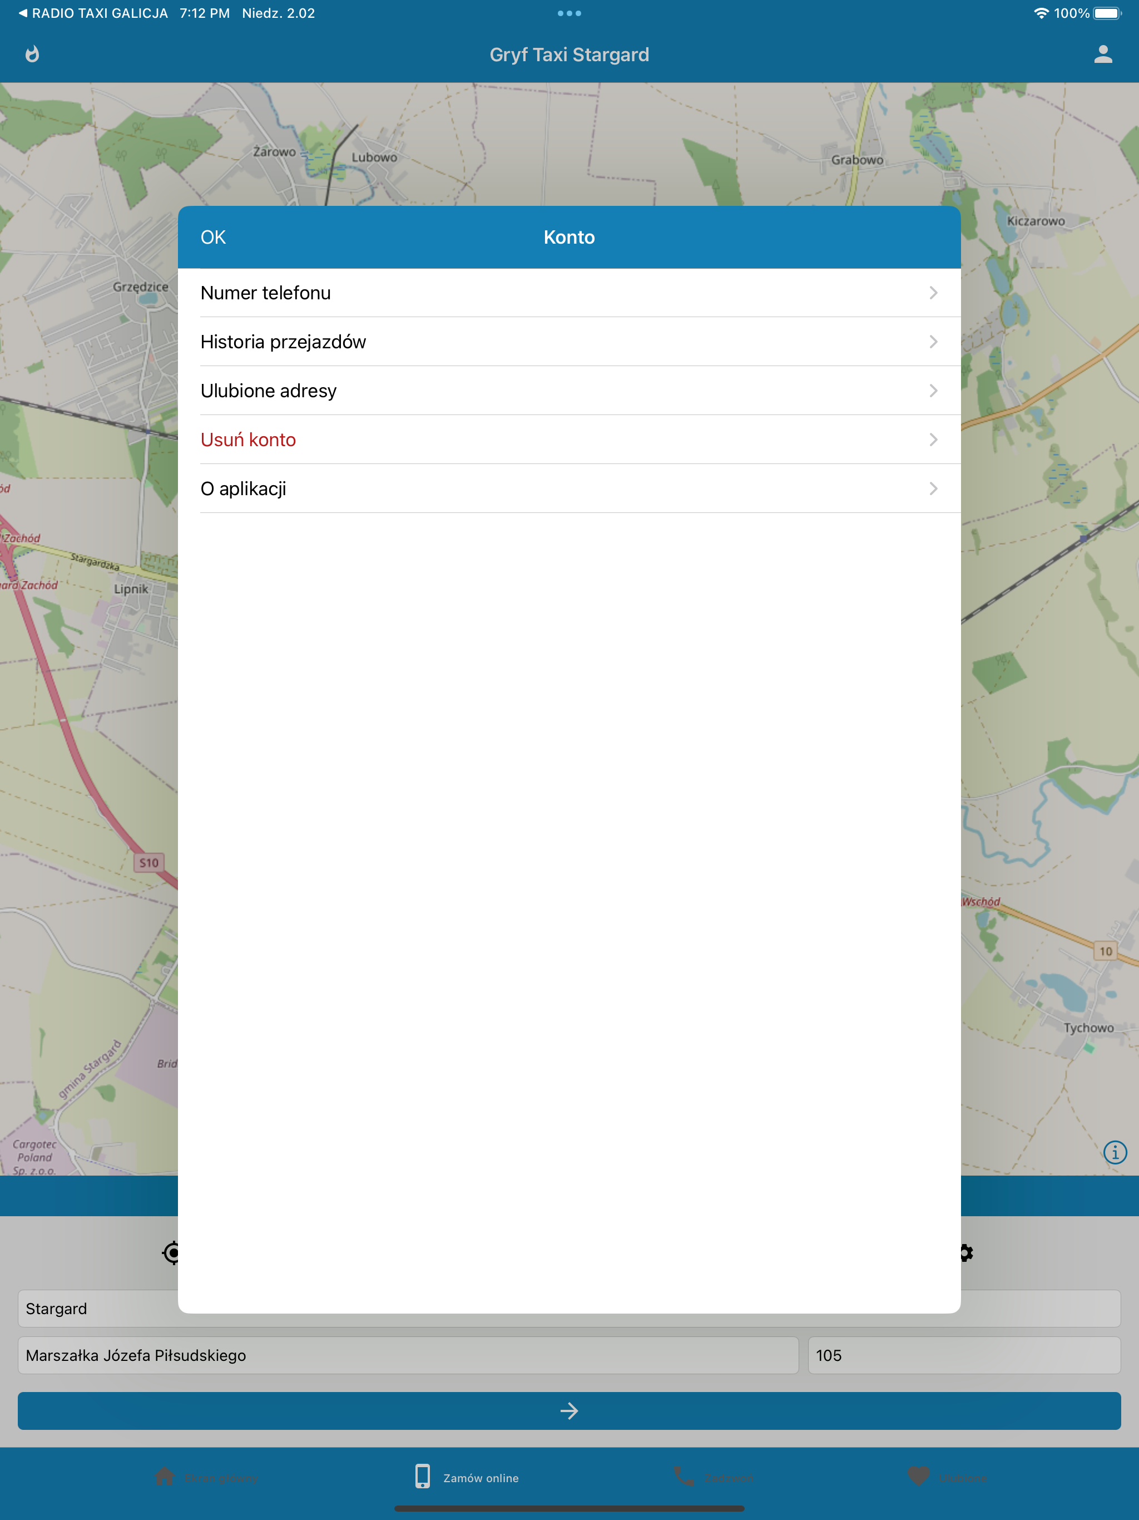Click chevron on Historia przejazdów row
Image resolution: width=1139 pixels, height=1520 pixels.
[933, 342]
